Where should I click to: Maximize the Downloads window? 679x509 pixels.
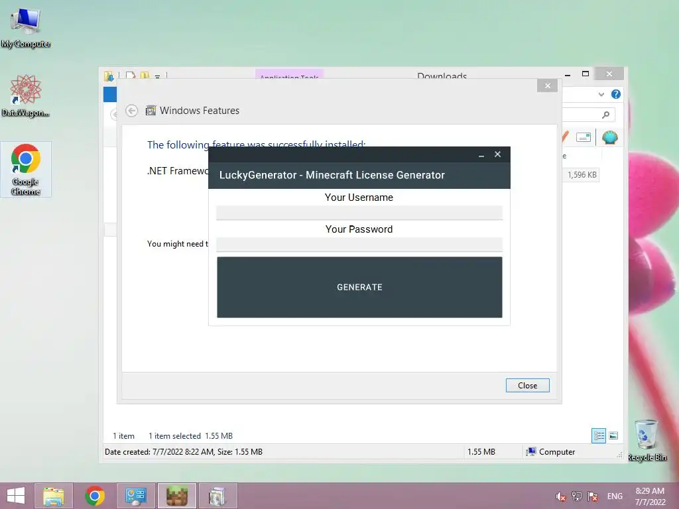coord(586,74)
